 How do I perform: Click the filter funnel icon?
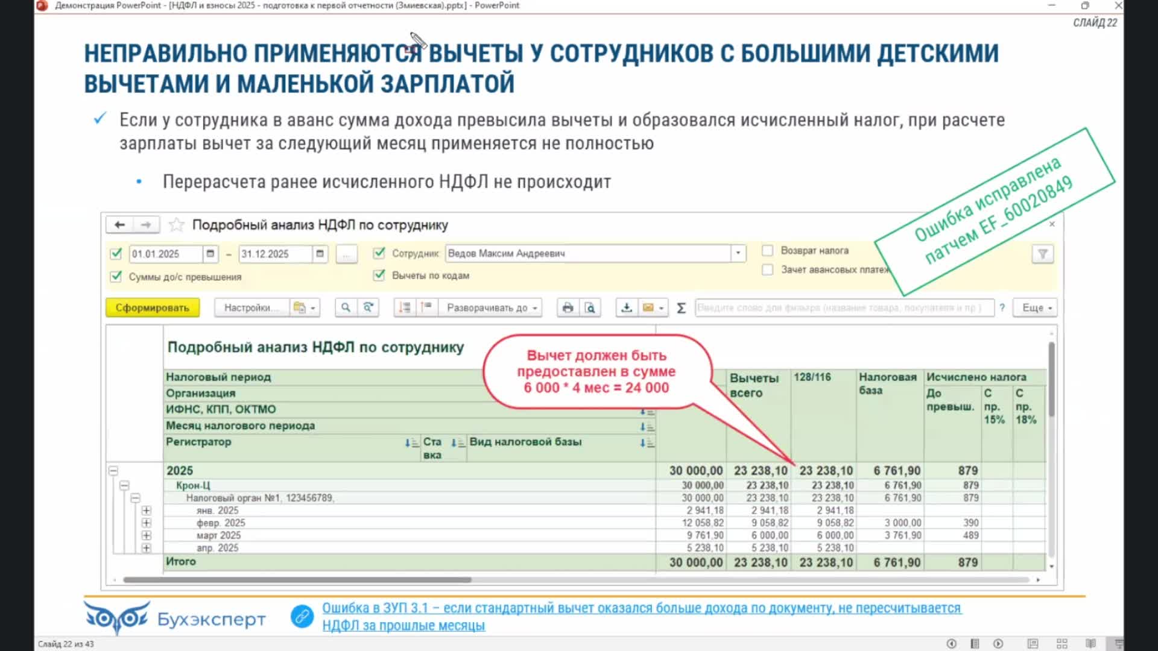coord(1042,254)
